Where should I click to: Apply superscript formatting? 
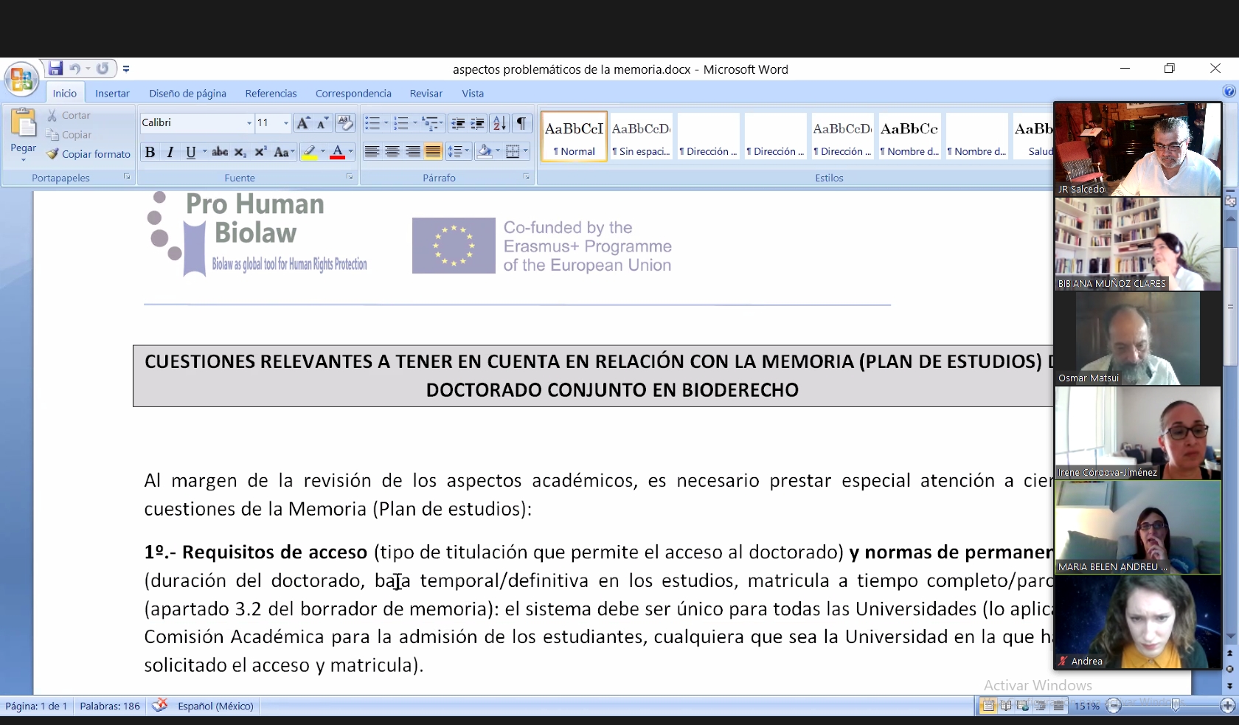coord(260,152)
